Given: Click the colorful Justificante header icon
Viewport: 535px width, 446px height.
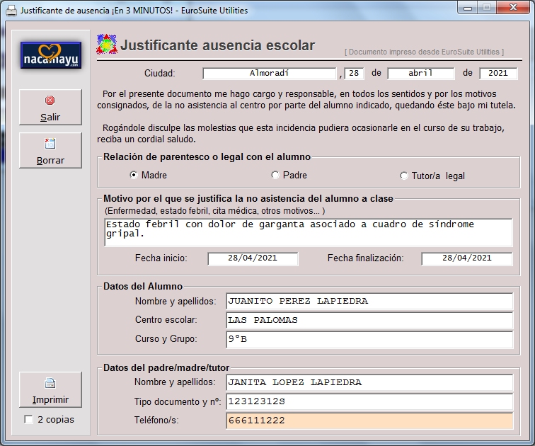Looking at the screenshot, I should point(106,45).
